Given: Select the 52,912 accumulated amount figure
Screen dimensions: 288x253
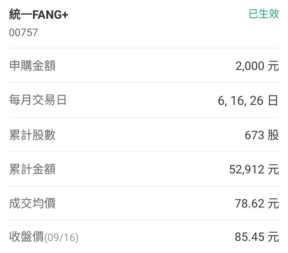Looking at the screenshot, I should 246,169.
